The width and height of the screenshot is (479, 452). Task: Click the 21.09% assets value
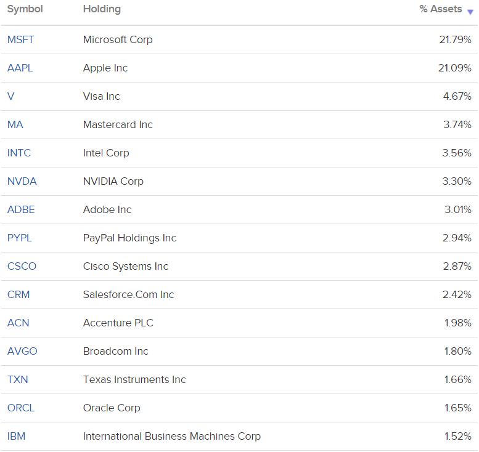455,68
